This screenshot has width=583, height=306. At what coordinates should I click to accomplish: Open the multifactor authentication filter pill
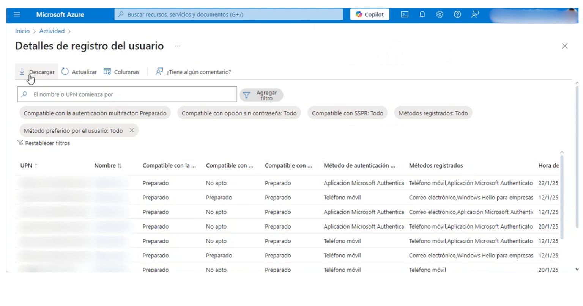click(x=95, y=113)
